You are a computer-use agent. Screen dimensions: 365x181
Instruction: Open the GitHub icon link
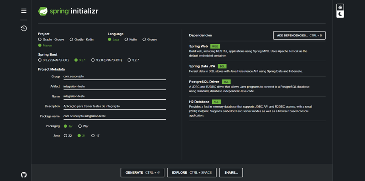tap(24, 175)
